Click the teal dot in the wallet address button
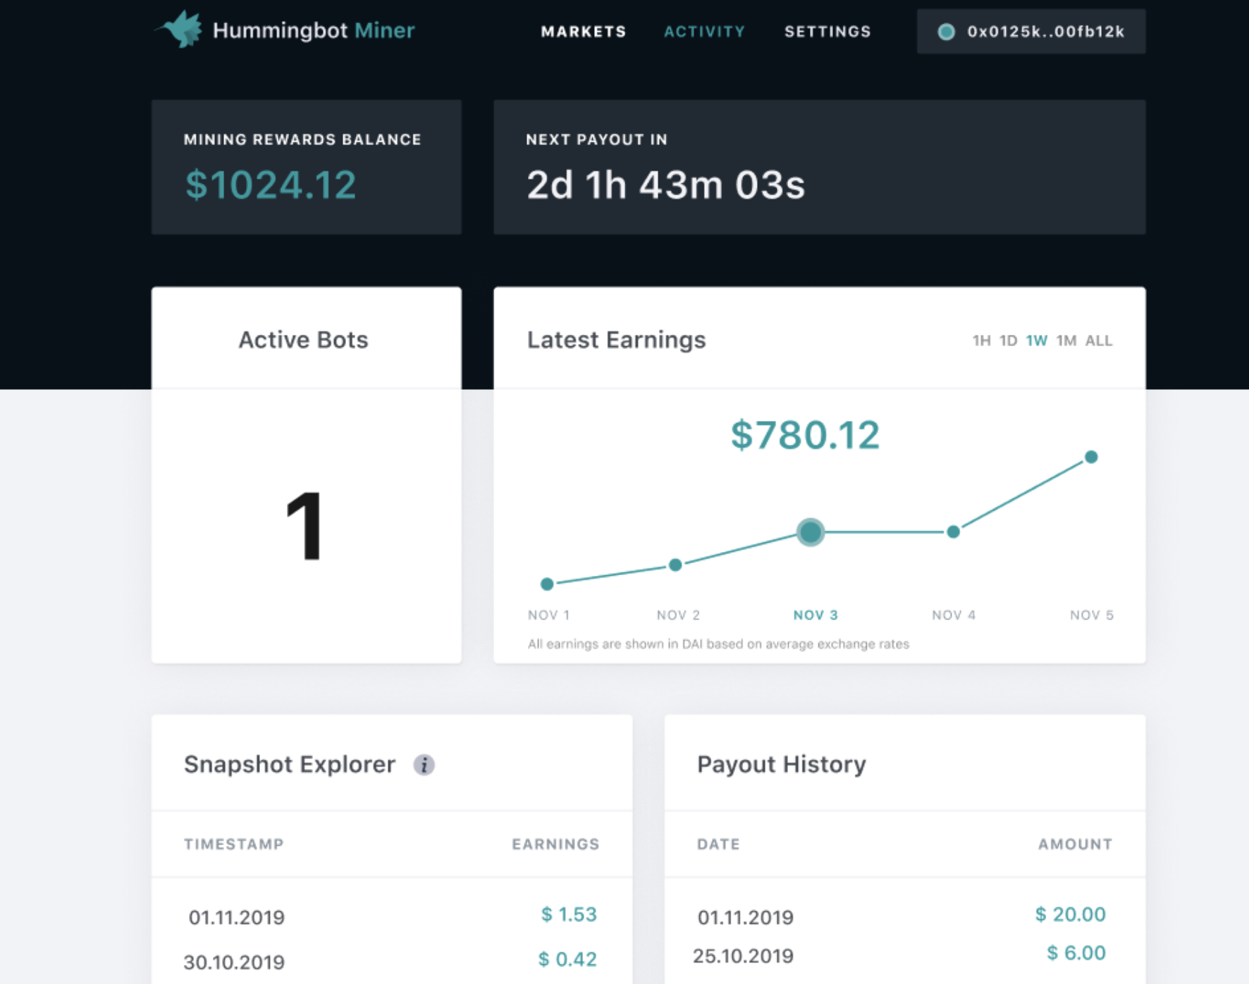The image size is (1249, 984). point(947,31)
